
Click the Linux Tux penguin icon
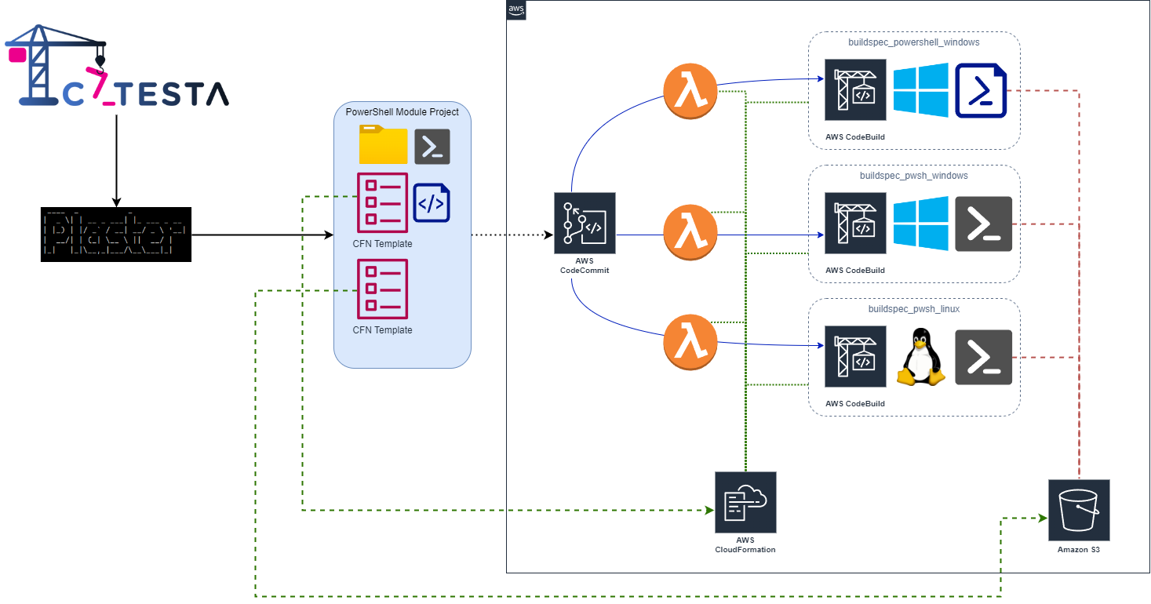click(921, 357)
